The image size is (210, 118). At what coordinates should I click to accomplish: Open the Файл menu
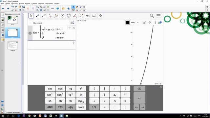pos(2,4)
